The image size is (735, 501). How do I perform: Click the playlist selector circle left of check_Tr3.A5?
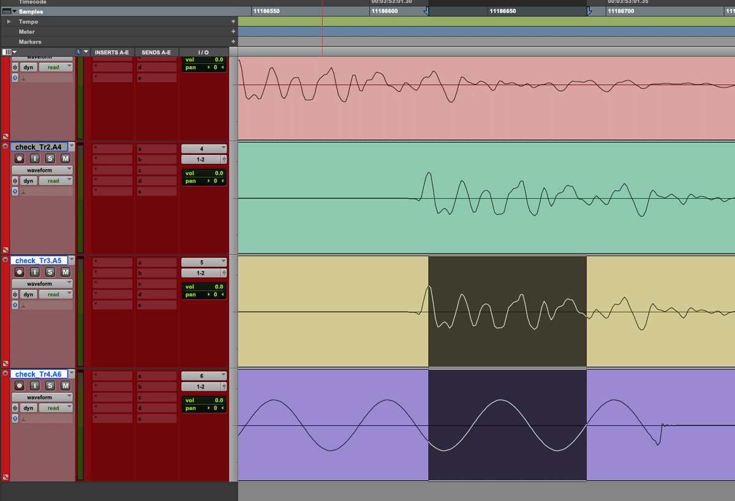tap(6, 260)
